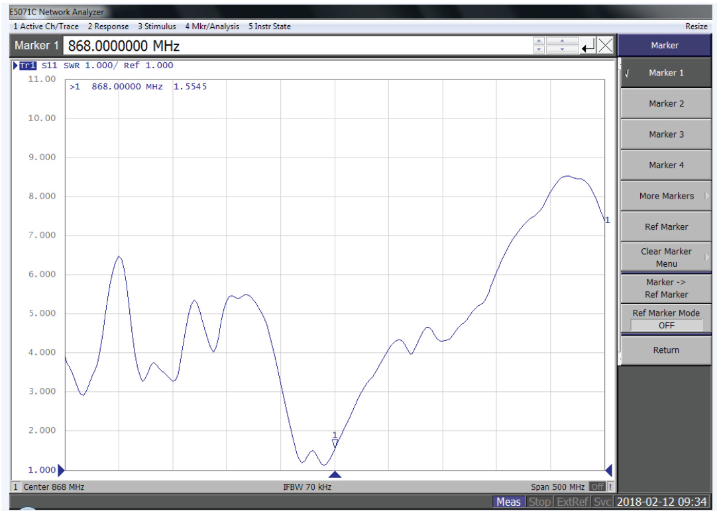This screenshot has height=515, width=719.
Task: Open the Response menu
Action: [x=108, y=26]
